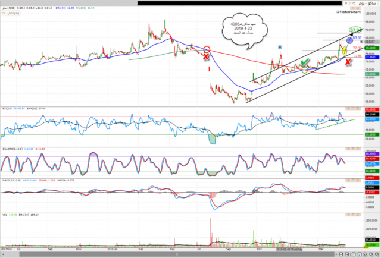Click the middle MACD panel header control
The width and height of the screenshot is (381, 258).
(x=353, y=180)
